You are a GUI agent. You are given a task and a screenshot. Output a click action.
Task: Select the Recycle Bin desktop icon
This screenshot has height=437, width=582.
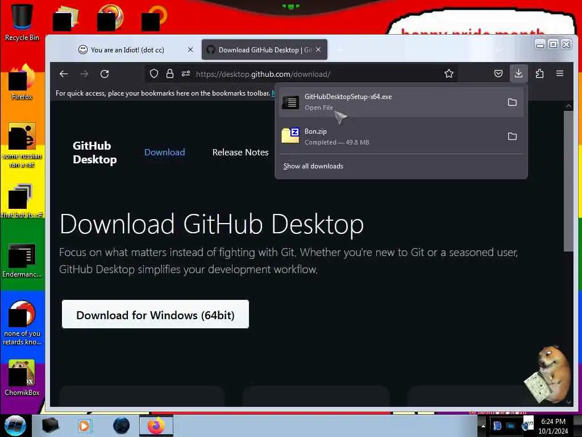[x=22, y=22]
